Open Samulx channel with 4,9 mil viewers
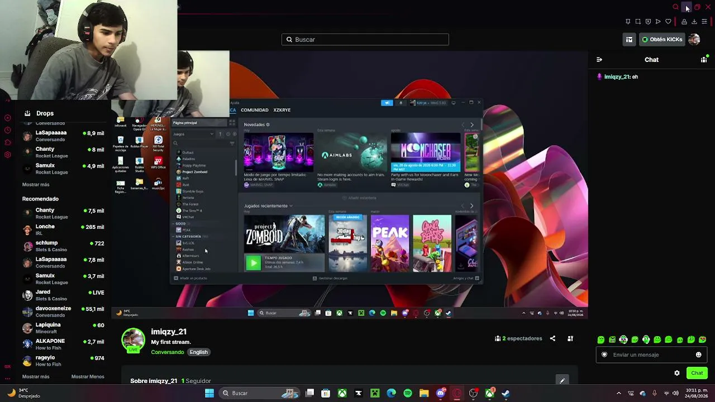715x402 pixels. tap(63, 169)
